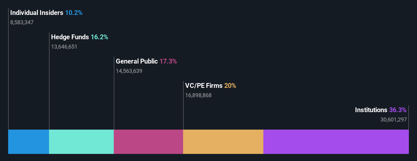Select the General Public label text
The image size is (417, 161).
137,61
